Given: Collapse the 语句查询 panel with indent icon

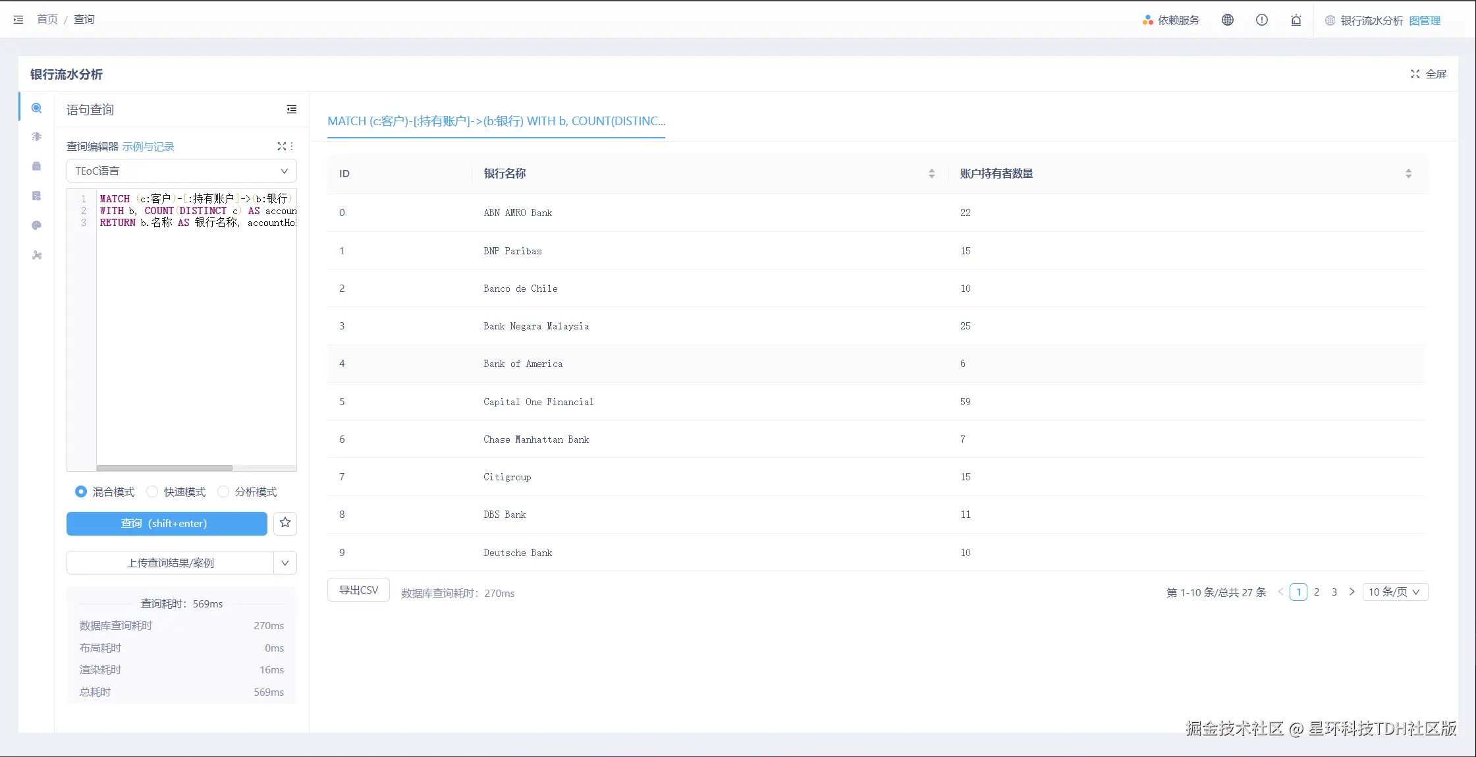Looking at the screenshot, I should [x=292, y=109].
